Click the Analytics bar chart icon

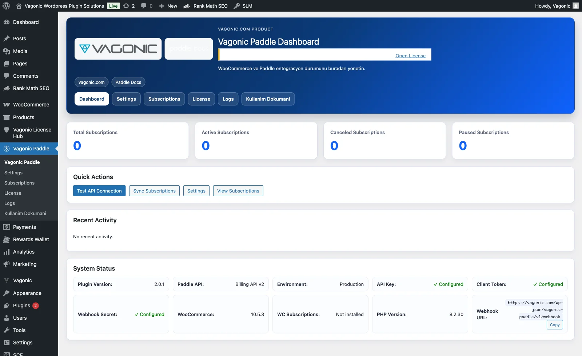coord(7,252)
